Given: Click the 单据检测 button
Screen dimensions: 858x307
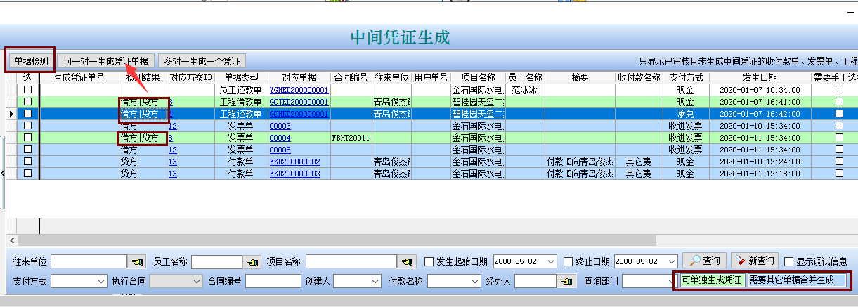Looking at the screenshot, I should (x=31, y=61).
